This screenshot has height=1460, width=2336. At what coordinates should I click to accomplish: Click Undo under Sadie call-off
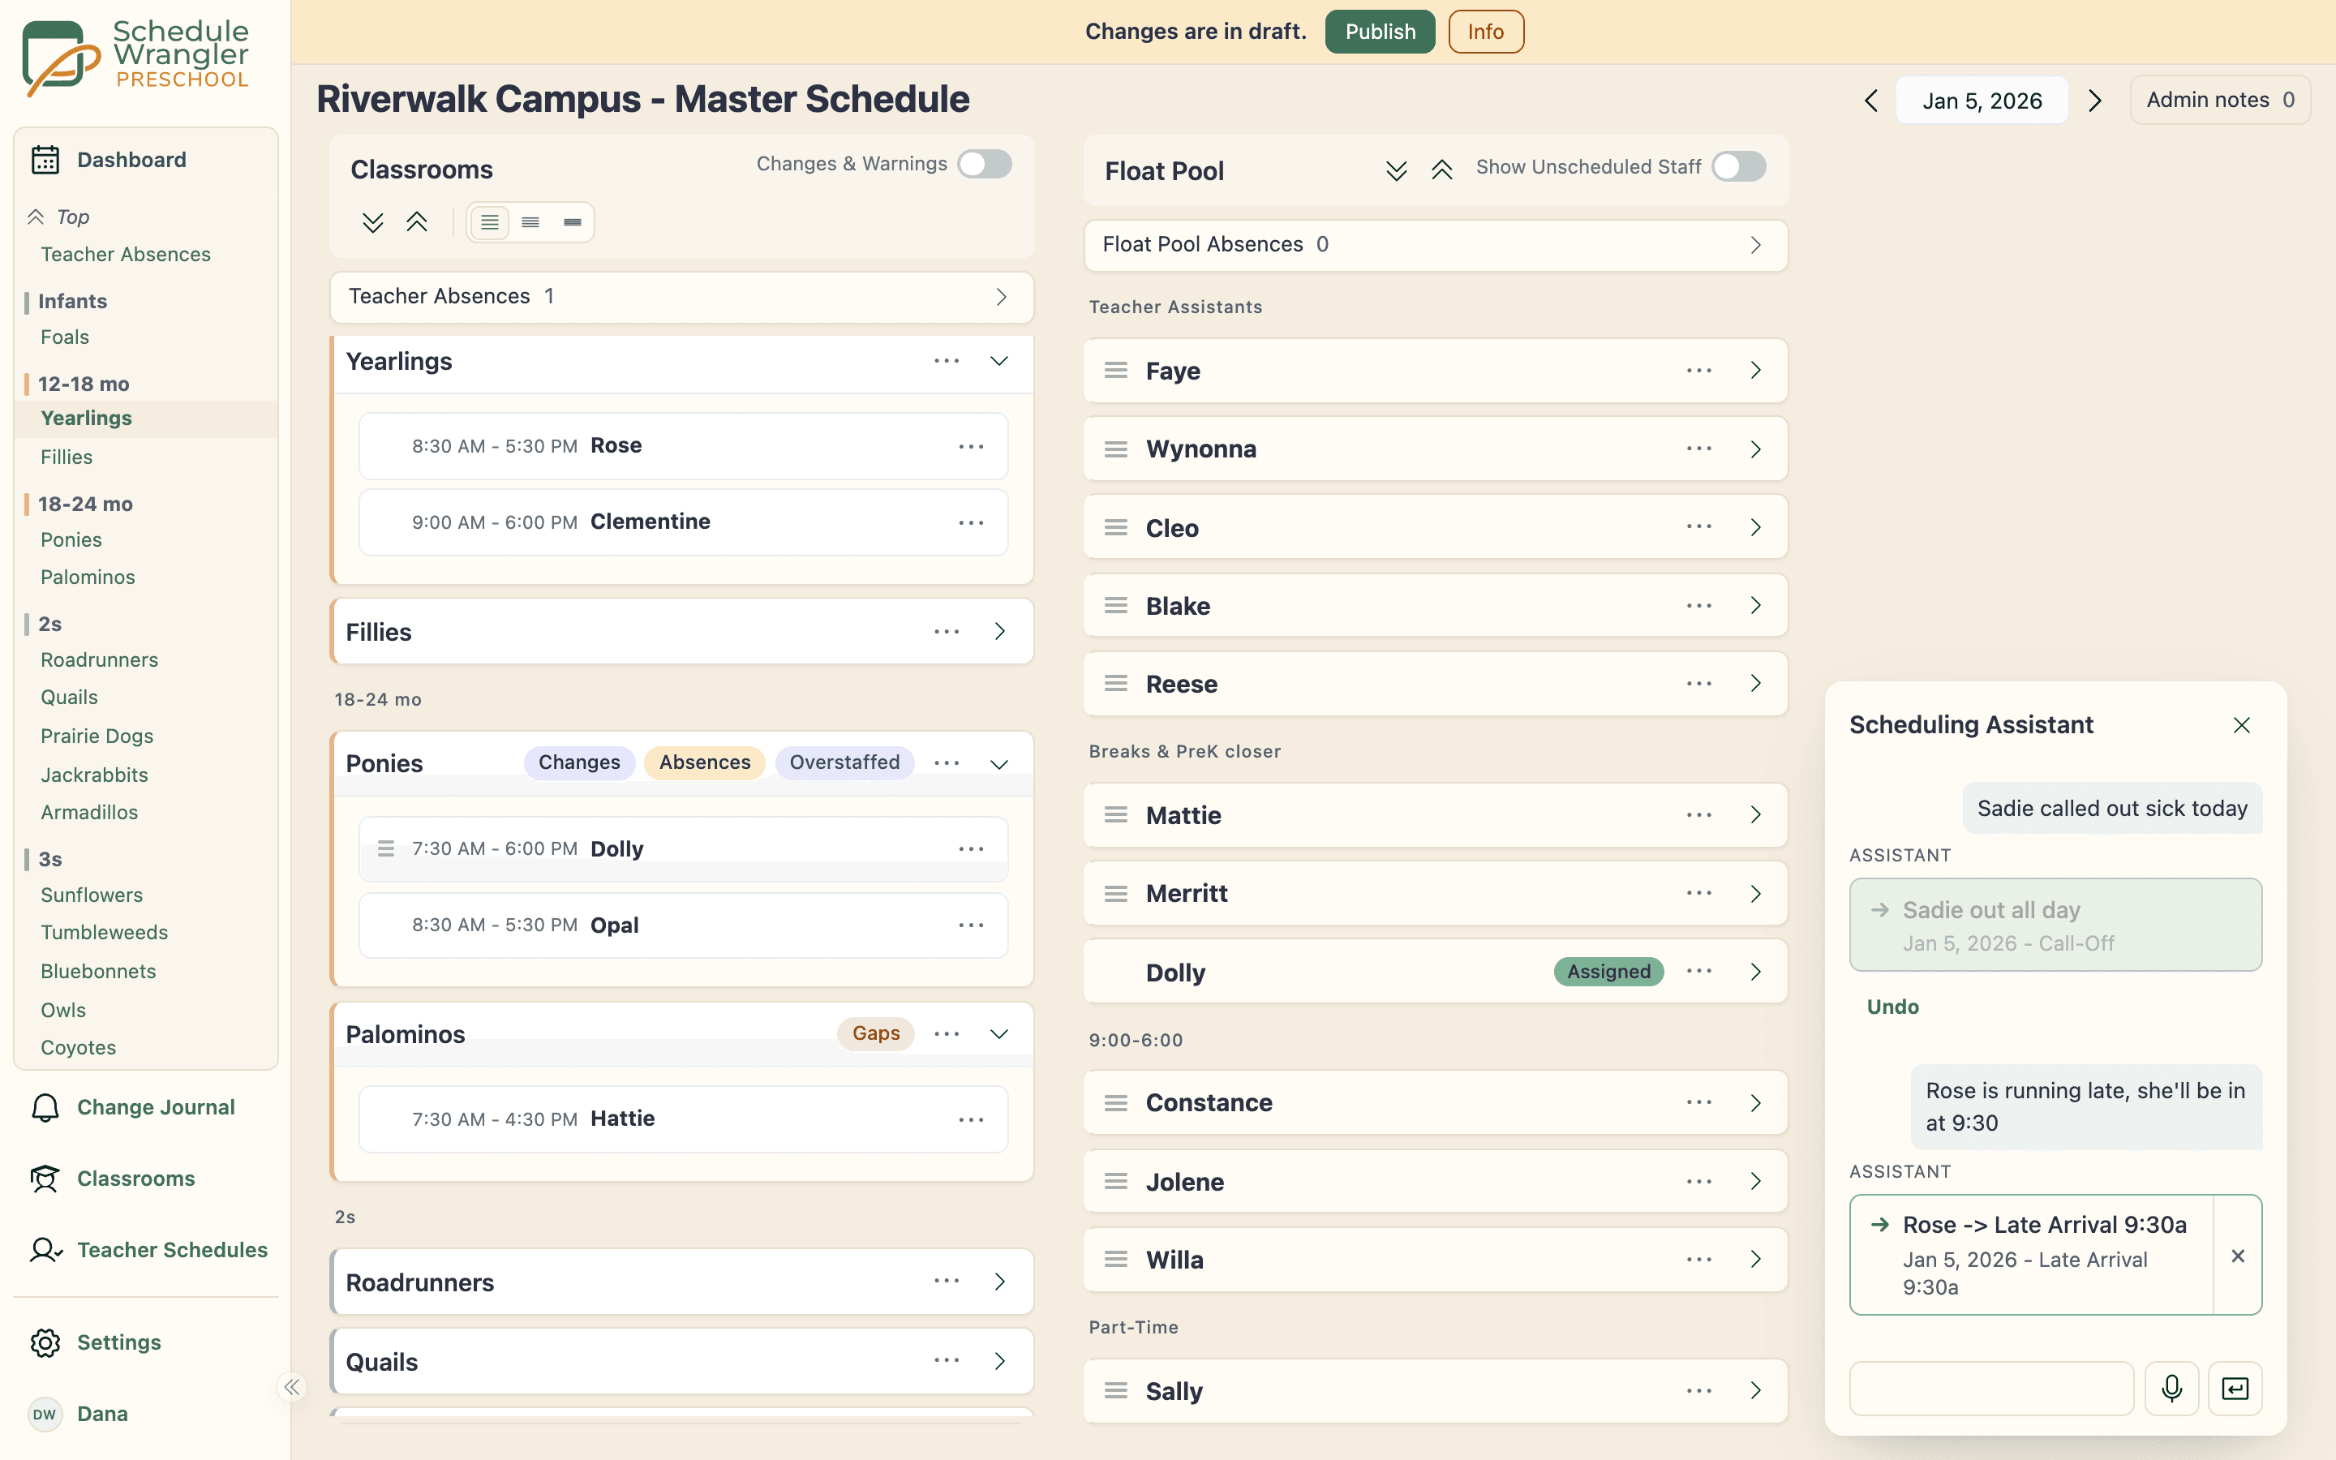[1892, 1007]
